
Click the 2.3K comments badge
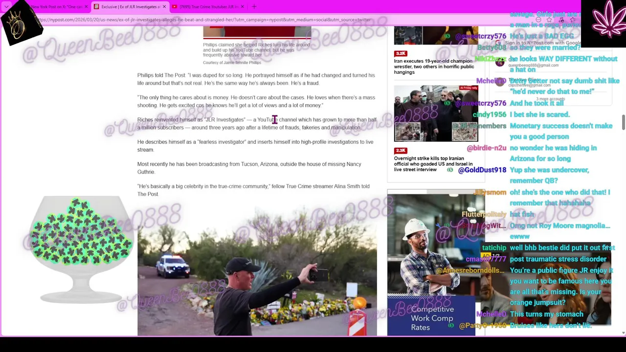click(401, 150)
